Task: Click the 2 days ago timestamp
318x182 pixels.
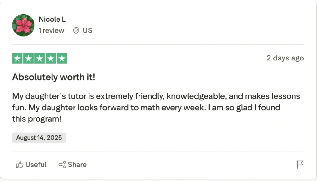Action: click(x=285, y=58)
